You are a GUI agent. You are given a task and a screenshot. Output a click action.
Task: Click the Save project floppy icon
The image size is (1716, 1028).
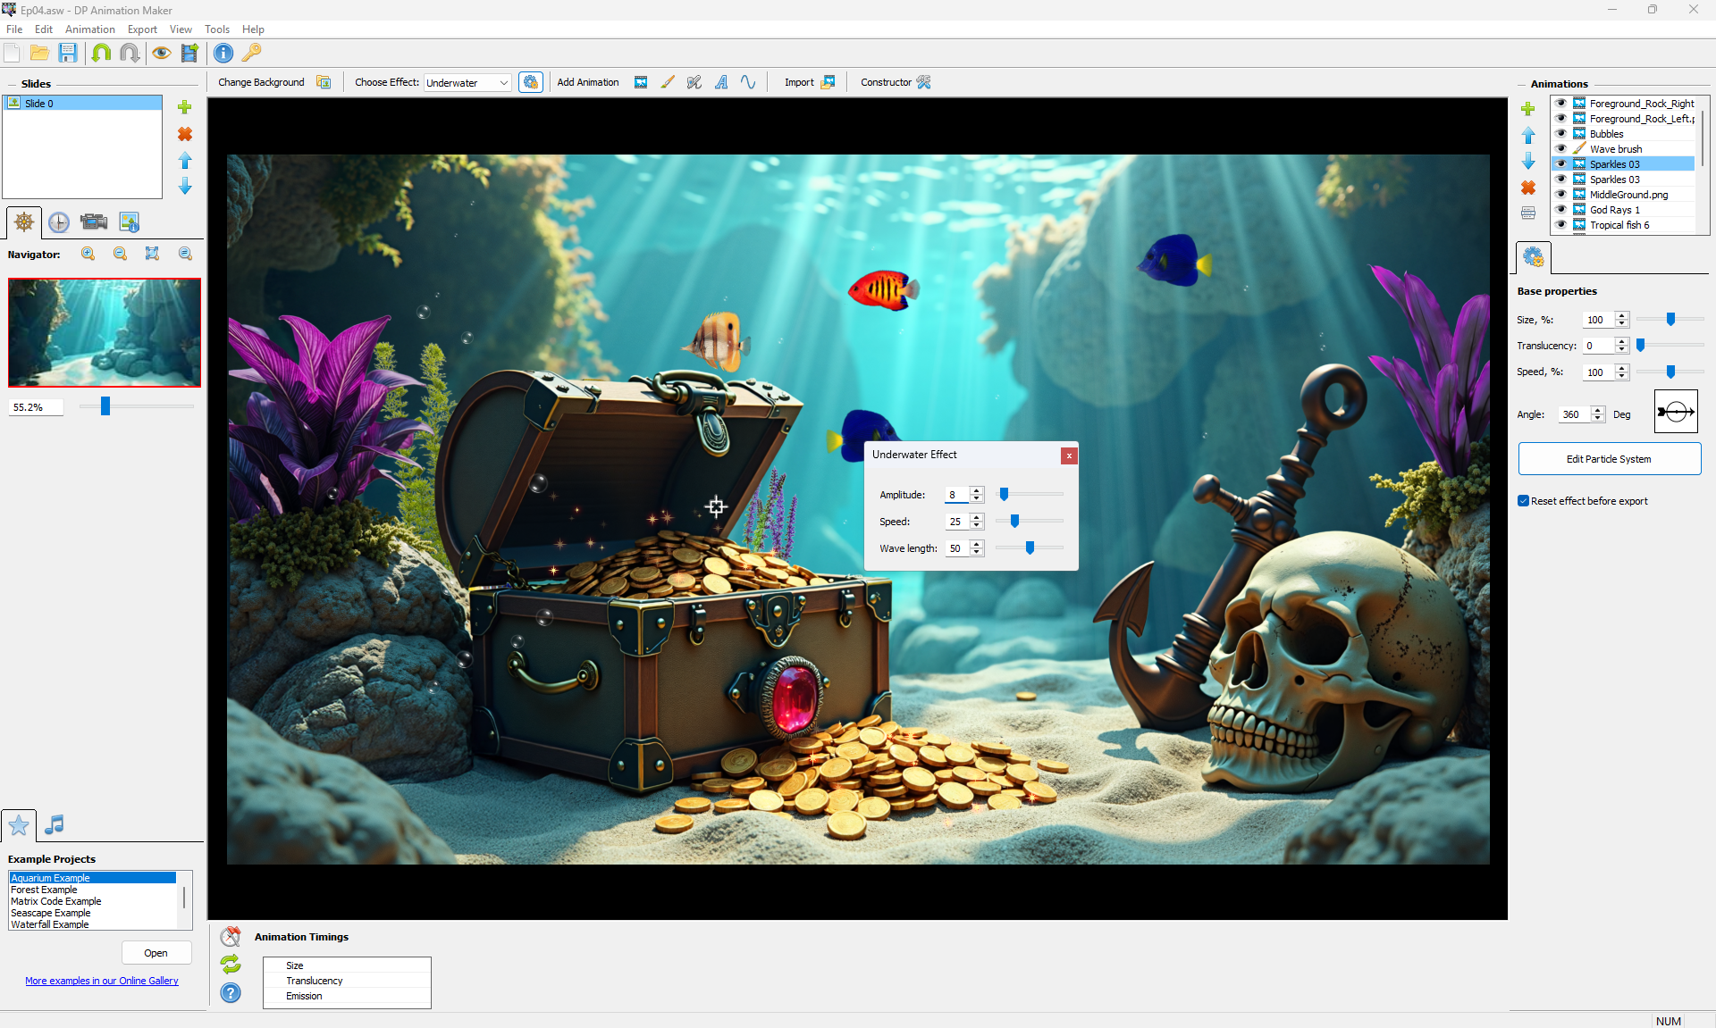(x=68, y=53)
